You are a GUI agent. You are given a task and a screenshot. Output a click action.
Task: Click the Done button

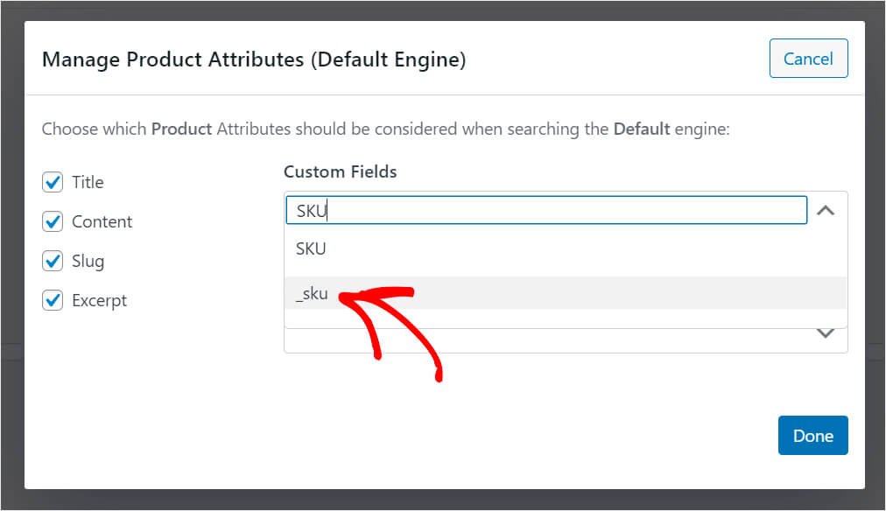(812, 436)
